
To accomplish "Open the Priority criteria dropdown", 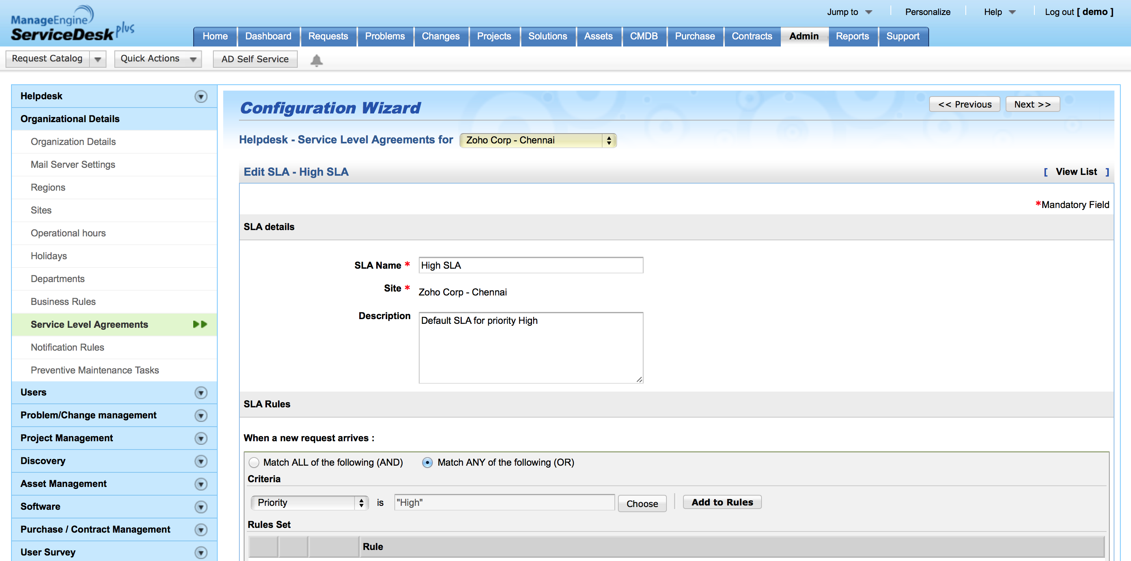I will tap(310, 503).
